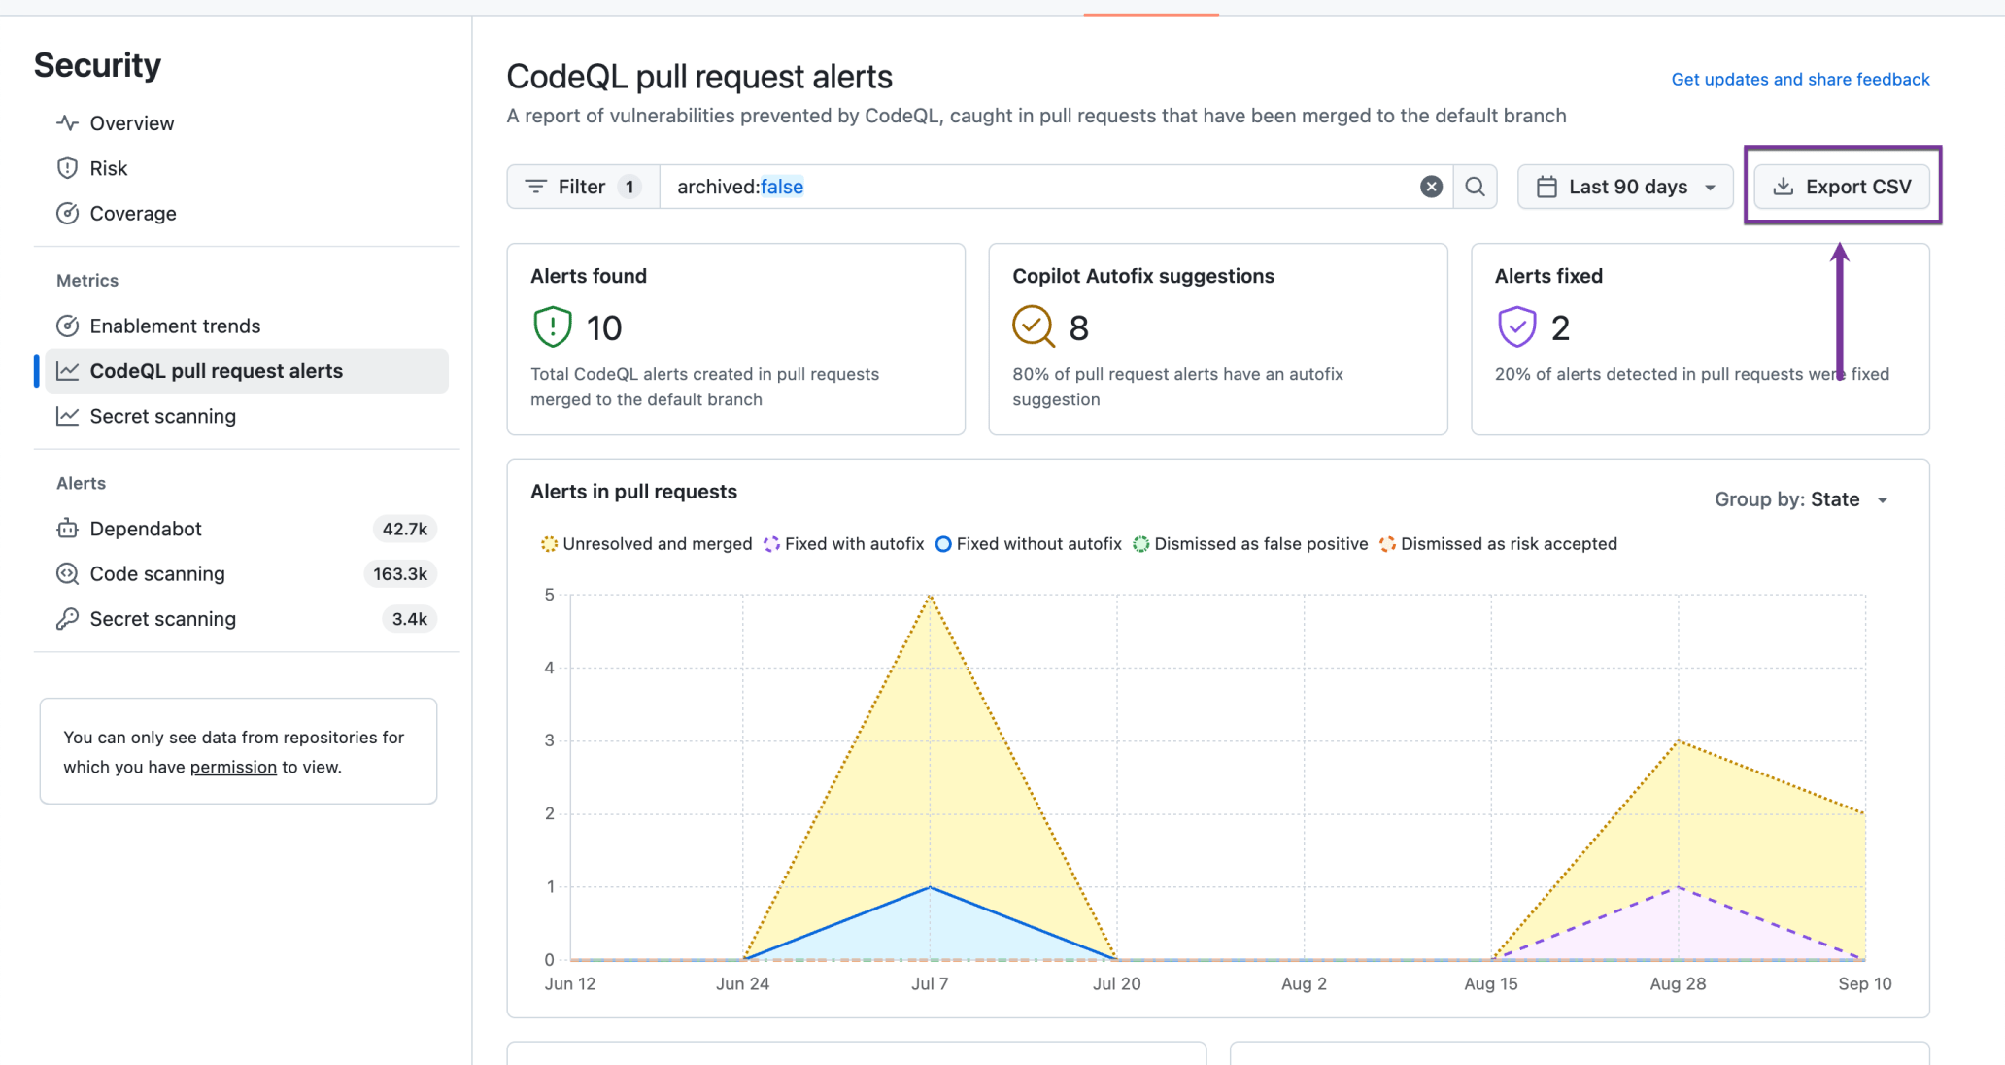The image size is (2005, 1065).
Task: Click the Code scanning sidebar icon
Action: click(x=67, y=573)
